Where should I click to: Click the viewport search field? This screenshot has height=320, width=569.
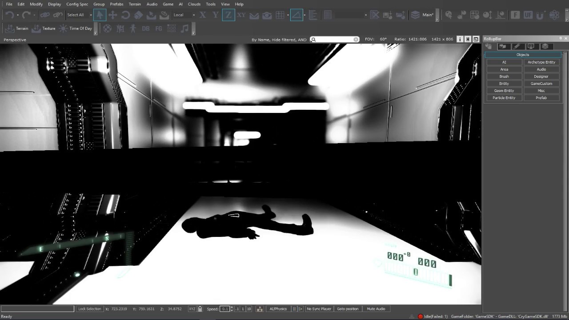[x=335, y=40]
